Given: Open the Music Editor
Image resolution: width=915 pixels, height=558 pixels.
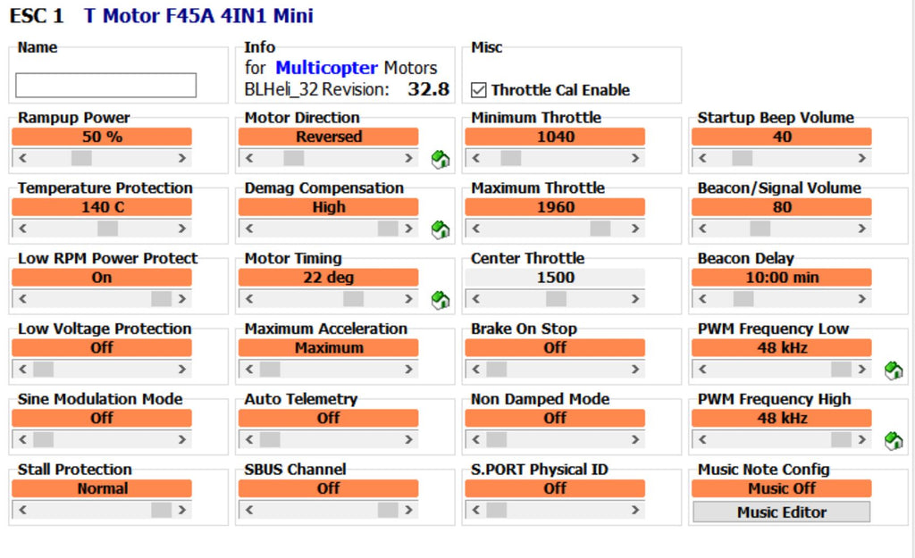Looking at the screenshot, I should (781, 512).
